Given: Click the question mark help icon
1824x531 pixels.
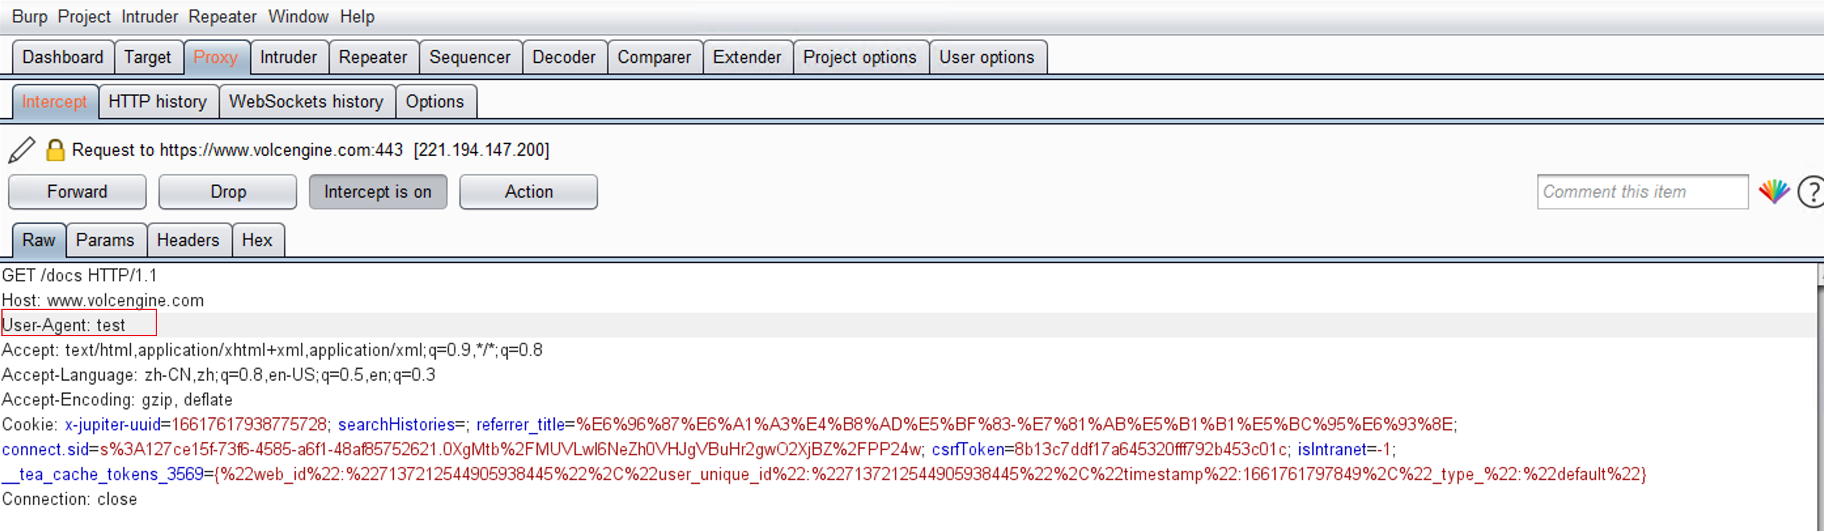Looking at the screenshot, I should pyautogui.click(x=1810, y=192).
